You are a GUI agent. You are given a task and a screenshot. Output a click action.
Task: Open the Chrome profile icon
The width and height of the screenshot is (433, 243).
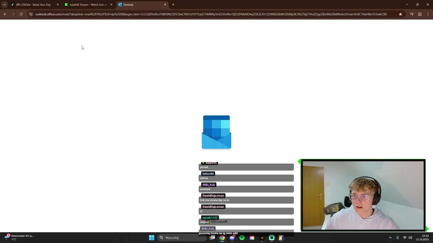click(420, 14)
